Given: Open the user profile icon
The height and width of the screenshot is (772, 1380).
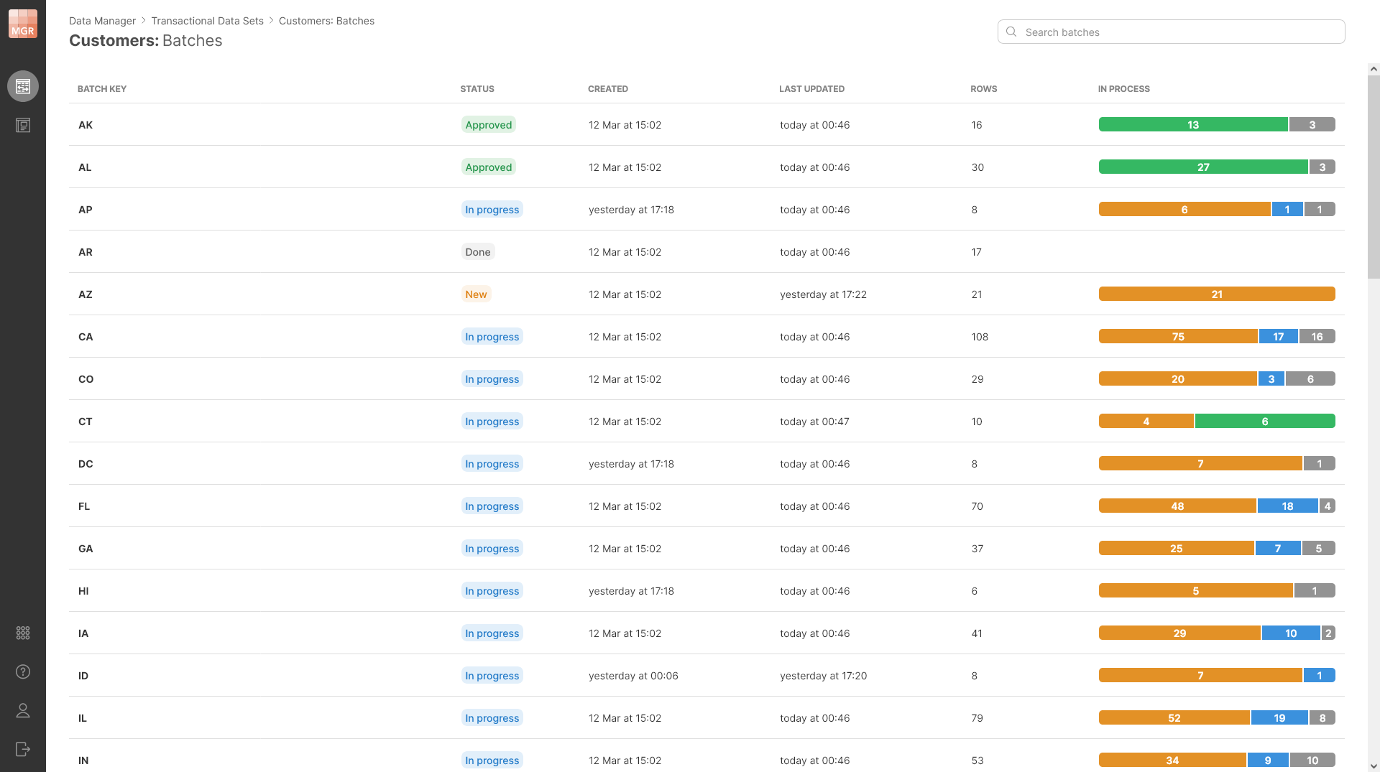Looking at the screenshot, I should [22, 711].
